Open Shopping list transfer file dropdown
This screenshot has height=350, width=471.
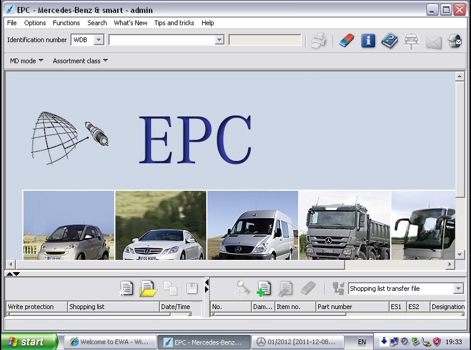point(458,289)
